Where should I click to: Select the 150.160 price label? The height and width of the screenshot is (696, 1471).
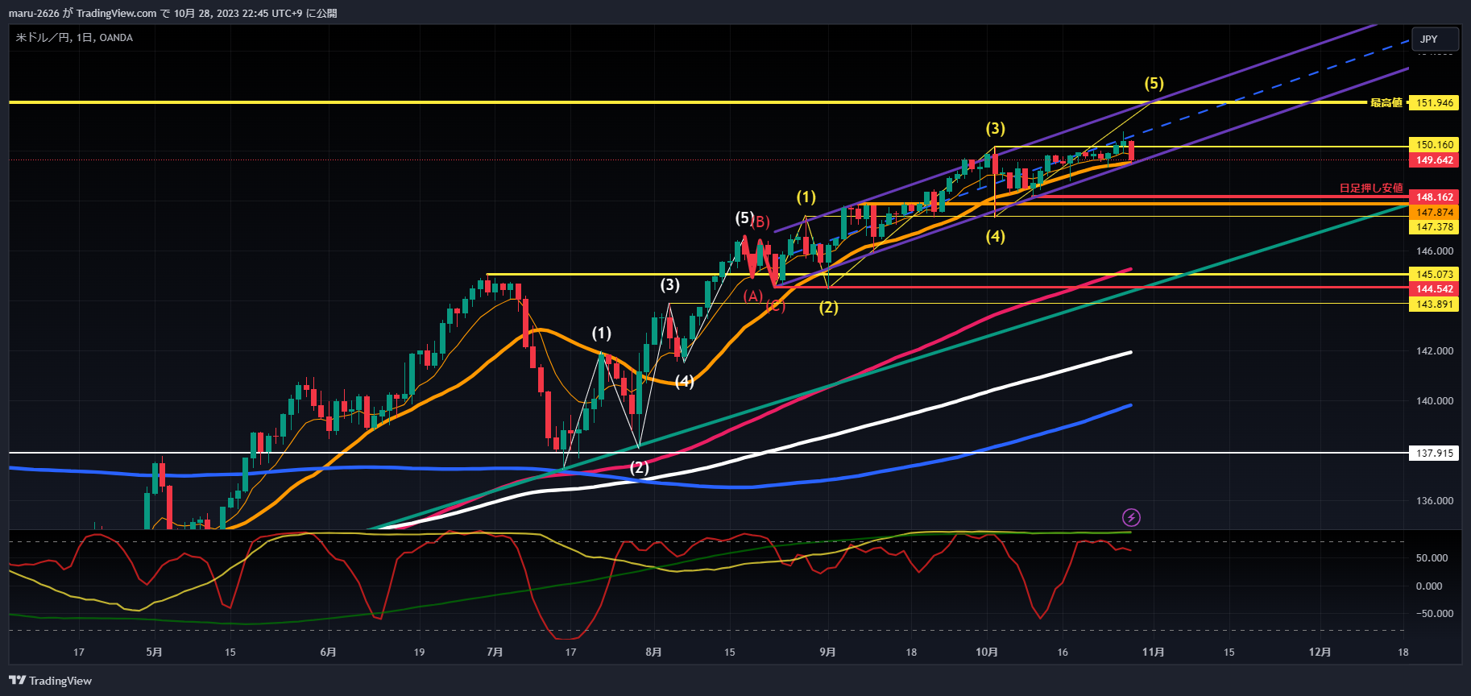pyautogui.click(x=1435, y=145)
